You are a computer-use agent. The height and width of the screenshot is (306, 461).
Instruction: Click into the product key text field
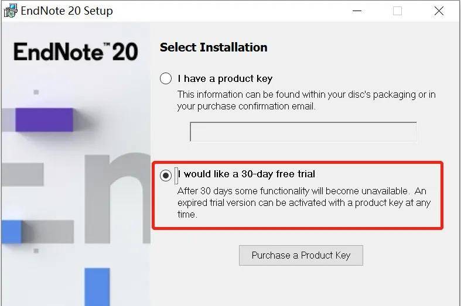tap(303, 132)
